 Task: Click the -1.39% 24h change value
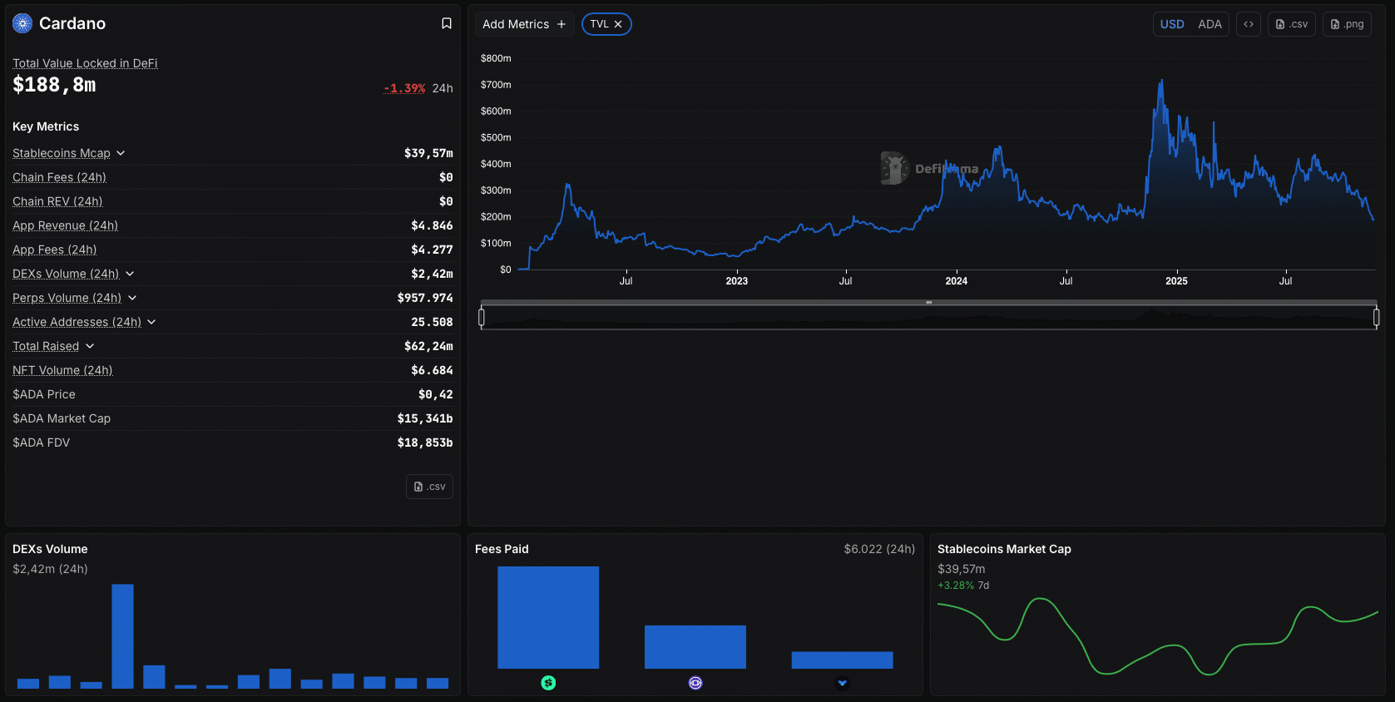pos(404,88)
